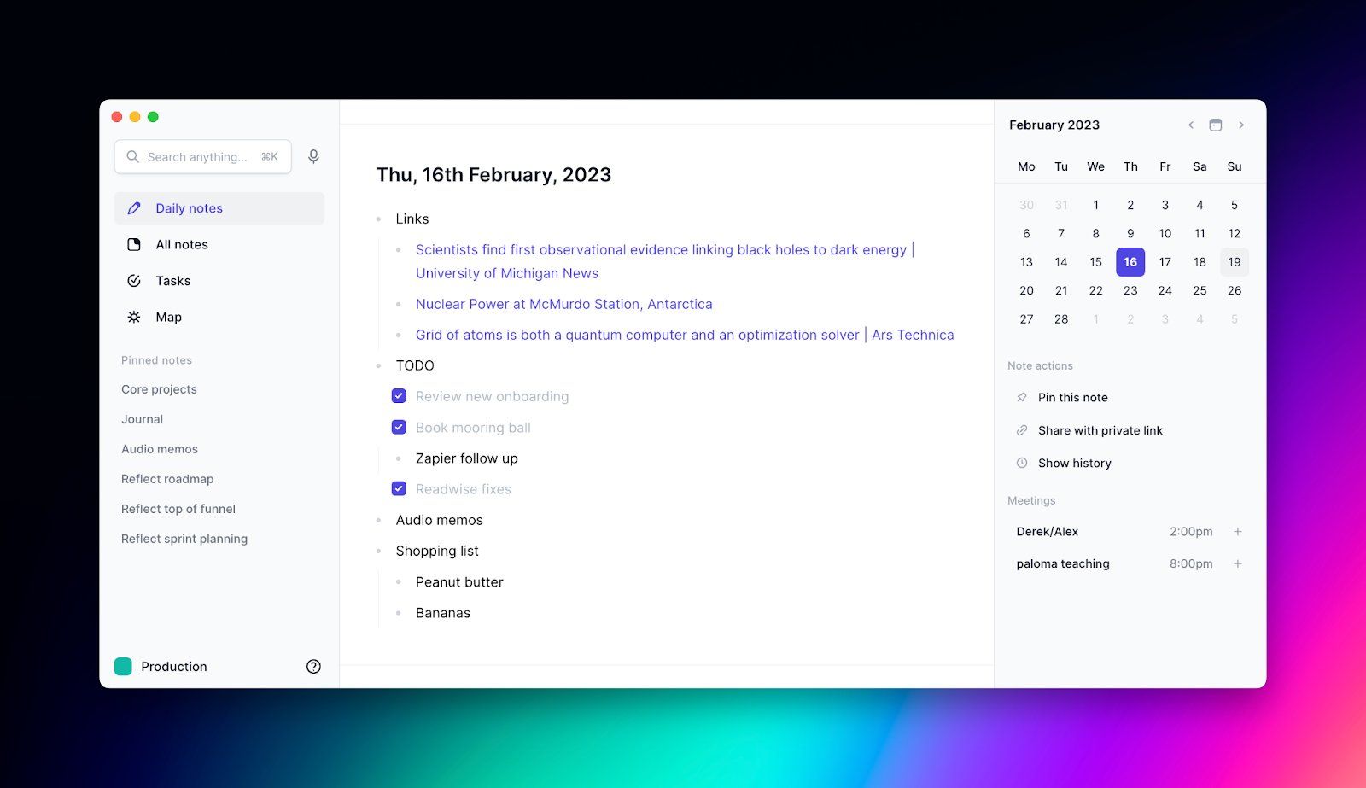Click the TODO bullet text
The height and width of the screenshot is (788, 1366).
(x=415, y=365)
